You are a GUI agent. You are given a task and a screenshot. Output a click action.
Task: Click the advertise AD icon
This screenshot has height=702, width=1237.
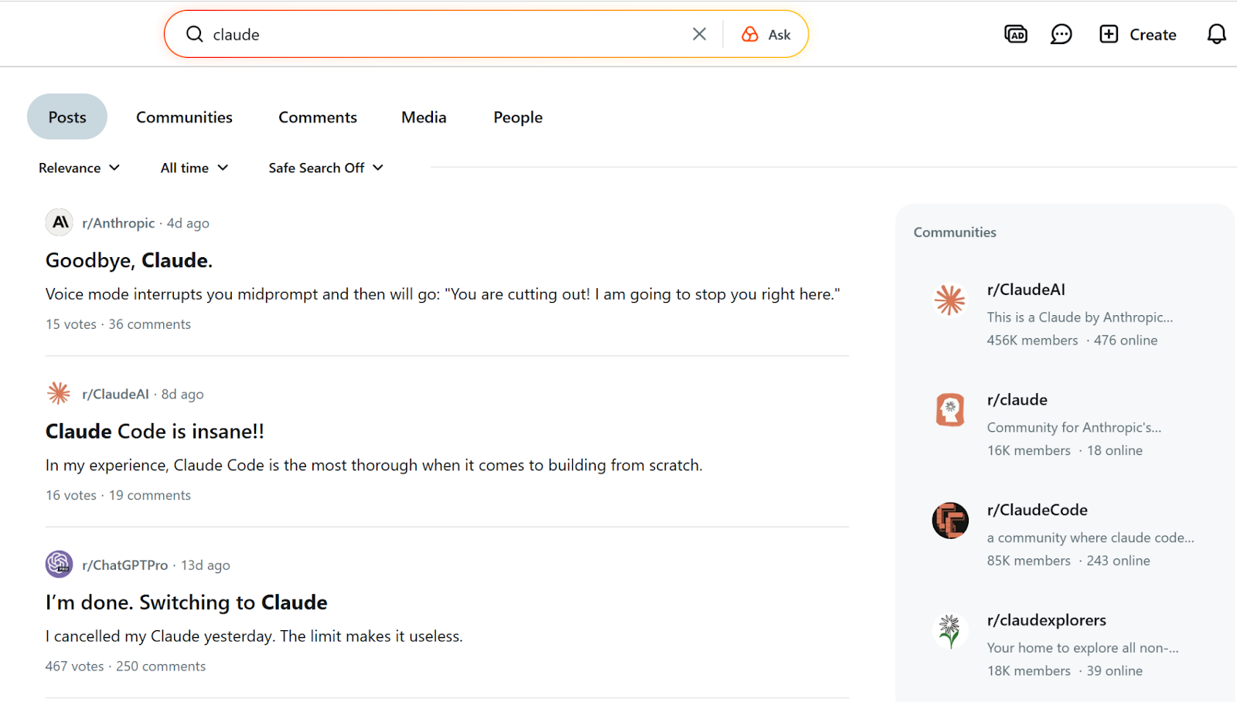(x=1015, y=34)
